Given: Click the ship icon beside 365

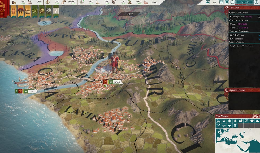Looking at the screenshot, I should (x=208, y=2).
